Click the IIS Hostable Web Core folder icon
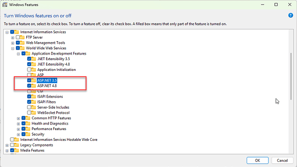The image size is (297, 167). (16, 140)
